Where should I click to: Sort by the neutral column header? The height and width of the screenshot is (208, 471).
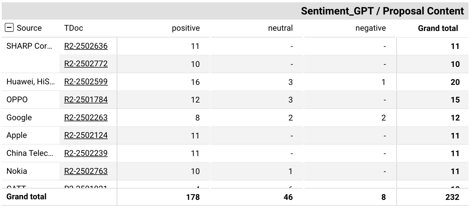280,28
